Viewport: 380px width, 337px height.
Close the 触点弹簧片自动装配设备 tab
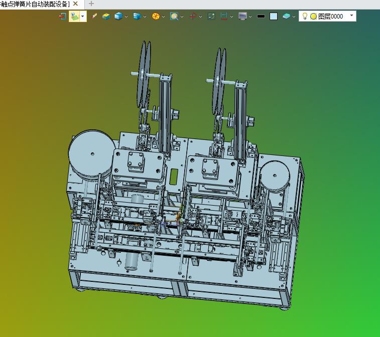(75, 4)
